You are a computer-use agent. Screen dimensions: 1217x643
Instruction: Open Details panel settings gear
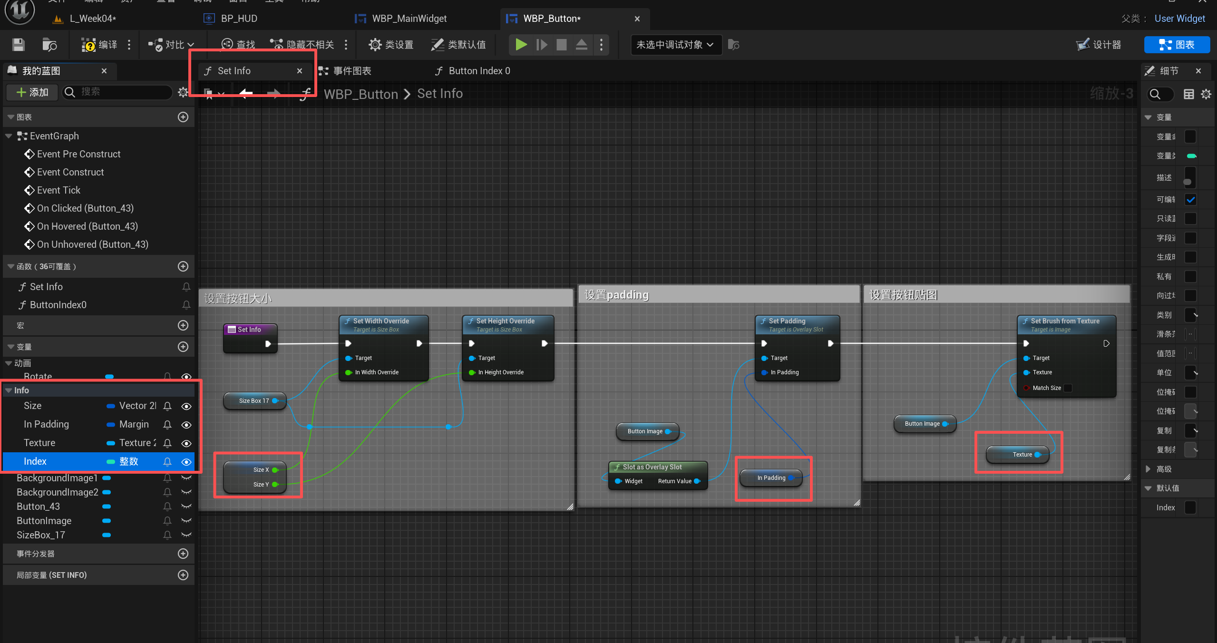tap(1206, 94)
